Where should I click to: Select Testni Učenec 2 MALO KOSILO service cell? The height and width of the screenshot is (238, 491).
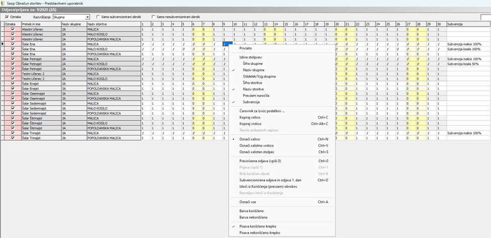point(114,79)
